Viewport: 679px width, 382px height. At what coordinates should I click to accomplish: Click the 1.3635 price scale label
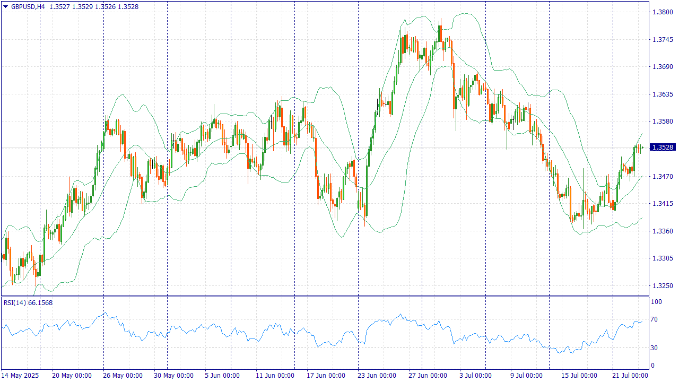(x=663, y=94)
